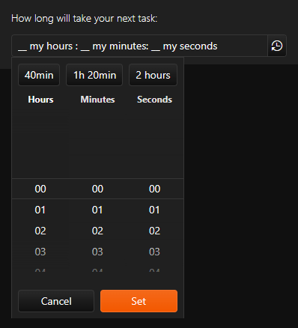The image size is (298, 328).
Task: Select 03 in the Seconds column
Action: click(154, 252)
